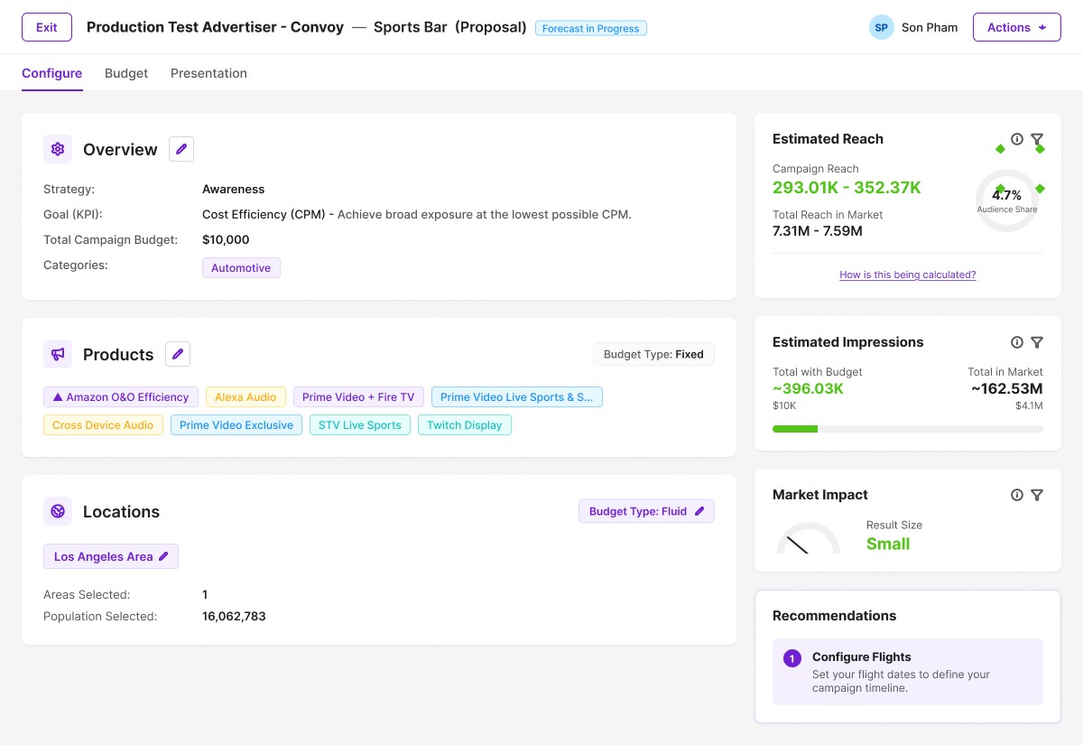The height and width of the screenshot is (745, 1083).
Task: Click the Amazon O&O Efficiency product tag
Action: tap(121, 397)
